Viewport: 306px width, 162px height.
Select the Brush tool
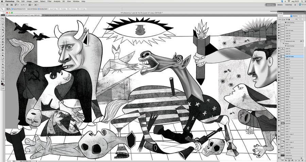click(x=3, y=39)
